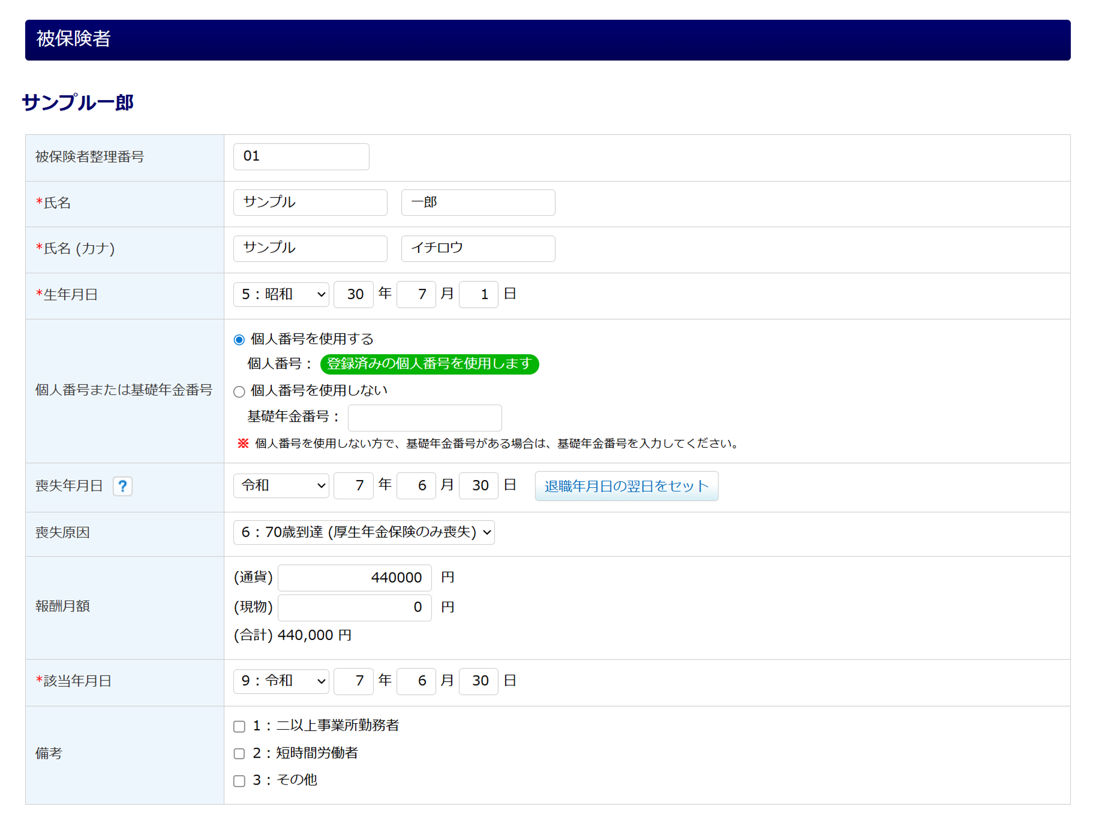Viewport: 1096px width, 819px height.
Task: Open the 喪失年月日 help question mark icon
Action: point(122,486)
